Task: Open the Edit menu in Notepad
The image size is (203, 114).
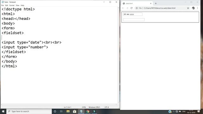Action: [x=6, y=5]
